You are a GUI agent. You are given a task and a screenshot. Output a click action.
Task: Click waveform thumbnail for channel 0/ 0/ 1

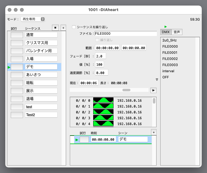(x=103, y=106)
